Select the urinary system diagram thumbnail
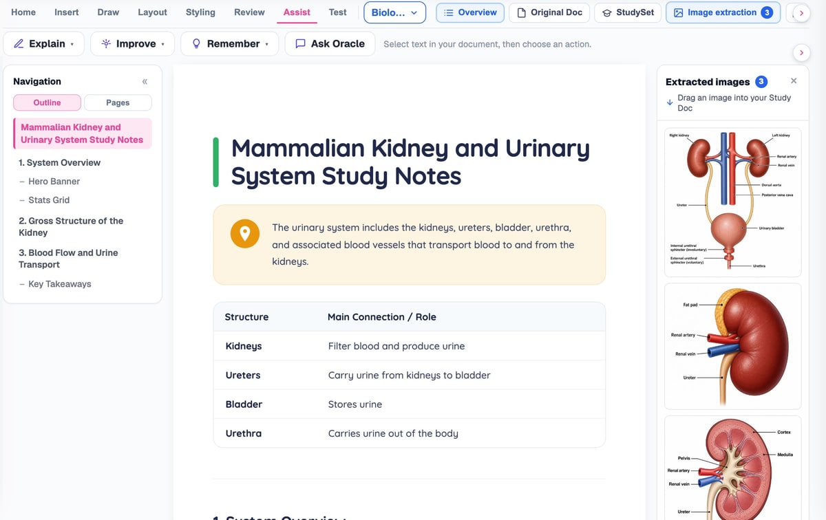826x520 pixels. click(732, 202)
